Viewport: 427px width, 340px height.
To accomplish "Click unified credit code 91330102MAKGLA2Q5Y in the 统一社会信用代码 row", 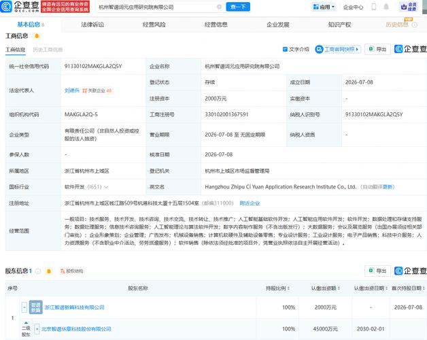I will [93, 66].
